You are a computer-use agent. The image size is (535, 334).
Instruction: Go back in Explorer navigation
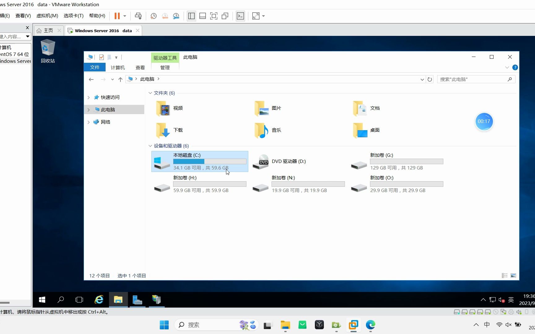tap(91, 79)
